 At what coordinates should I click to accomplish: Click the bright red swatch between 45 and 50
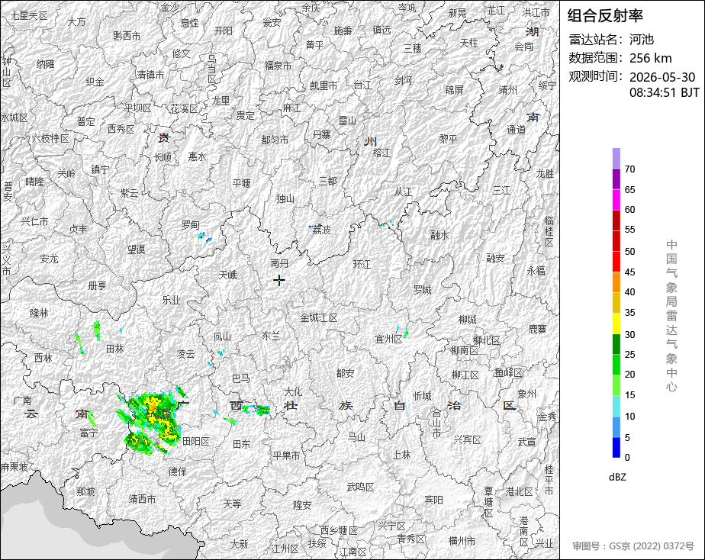click(616, 262)
